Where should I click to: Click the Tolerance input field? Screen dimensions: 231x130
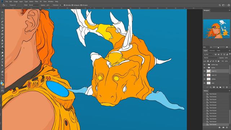61,5
